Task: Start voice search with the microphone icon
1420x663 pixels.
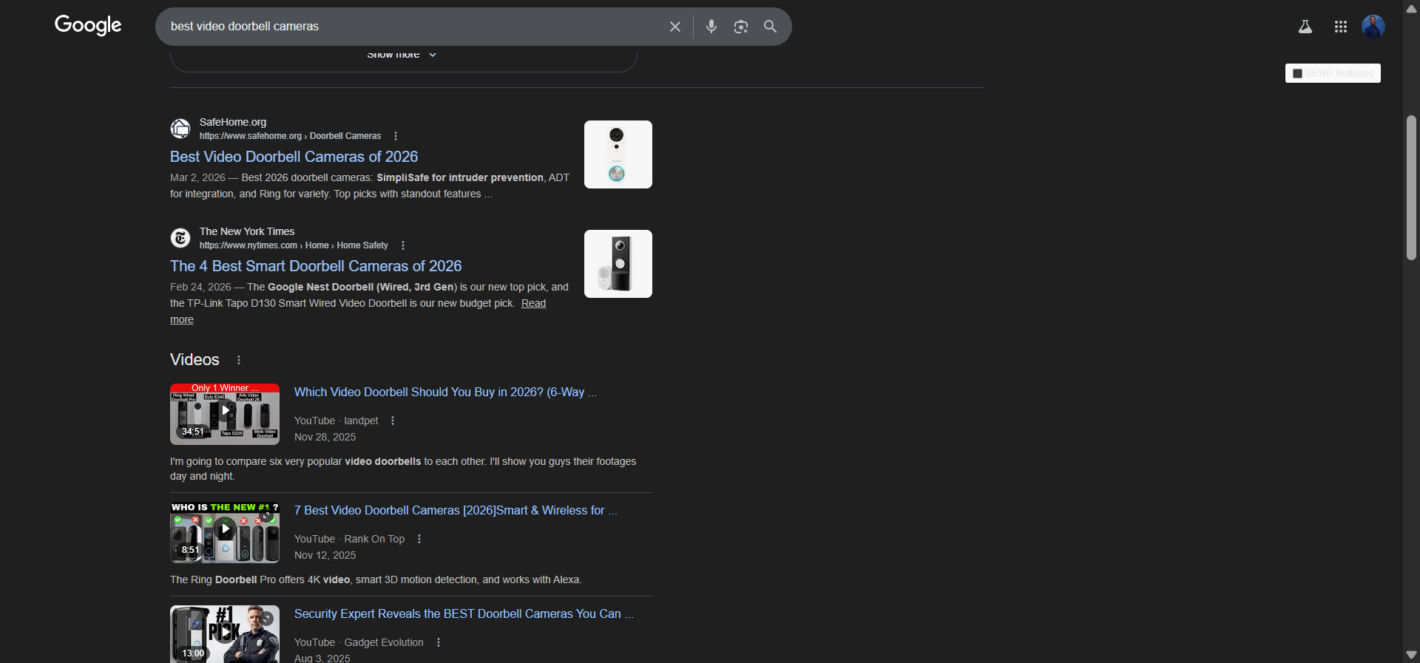Action: click(711, 27)
